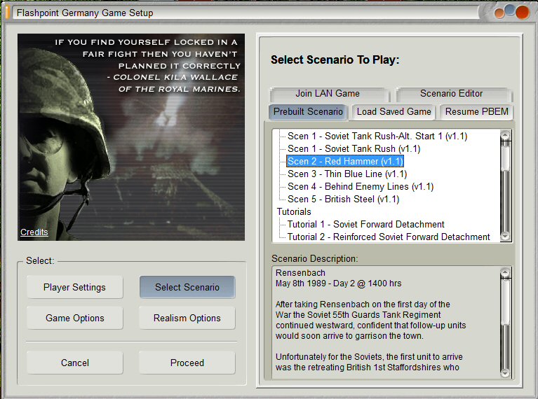
Task: Click scroll down arrow in Scenario Description
Action: [505, 372]
